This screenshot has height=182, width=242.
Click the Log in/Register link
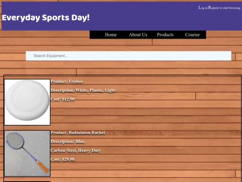[219, 8]
